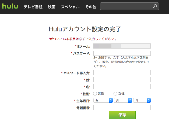
Task: Click the 生年月日 label
Action: [x=83, y=101]
